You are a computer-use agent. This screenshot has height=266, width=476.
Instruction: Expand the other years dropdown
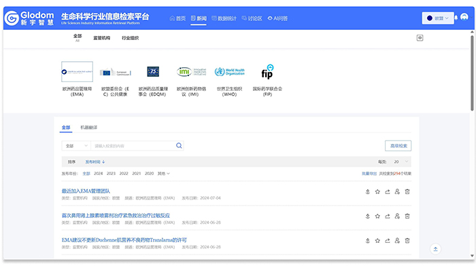pyautogui.click(x=164, y=174)
